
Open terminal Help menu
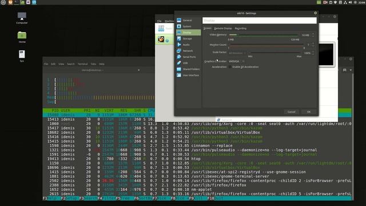coord(102,64)
